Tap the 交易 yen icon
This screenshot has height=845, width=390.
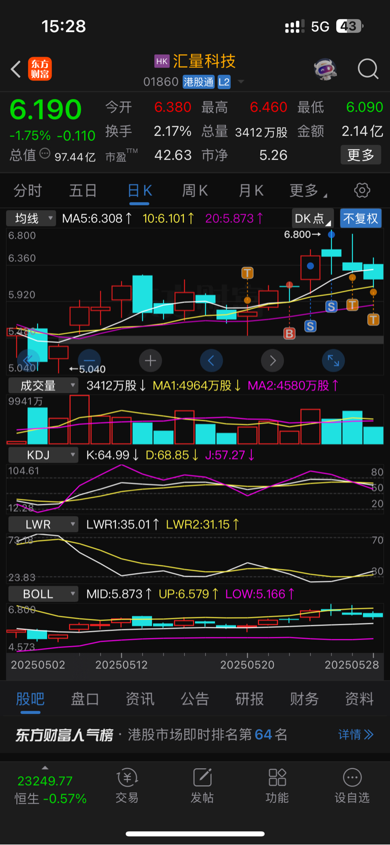[x=127, y=777]
